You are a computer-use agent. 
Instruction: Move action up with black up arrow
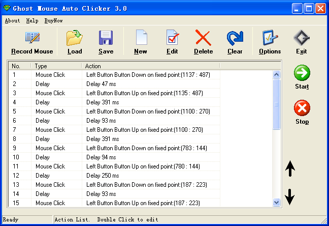pos(290,168)
